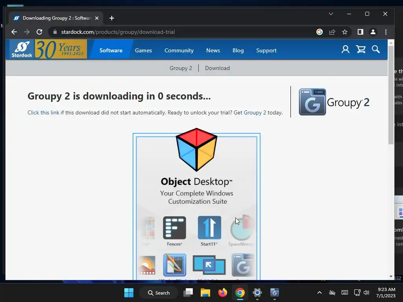Open Task View on taskbar
Image resolution: width=403 pixels, height=302 pixels.
[x=188, y=293]
